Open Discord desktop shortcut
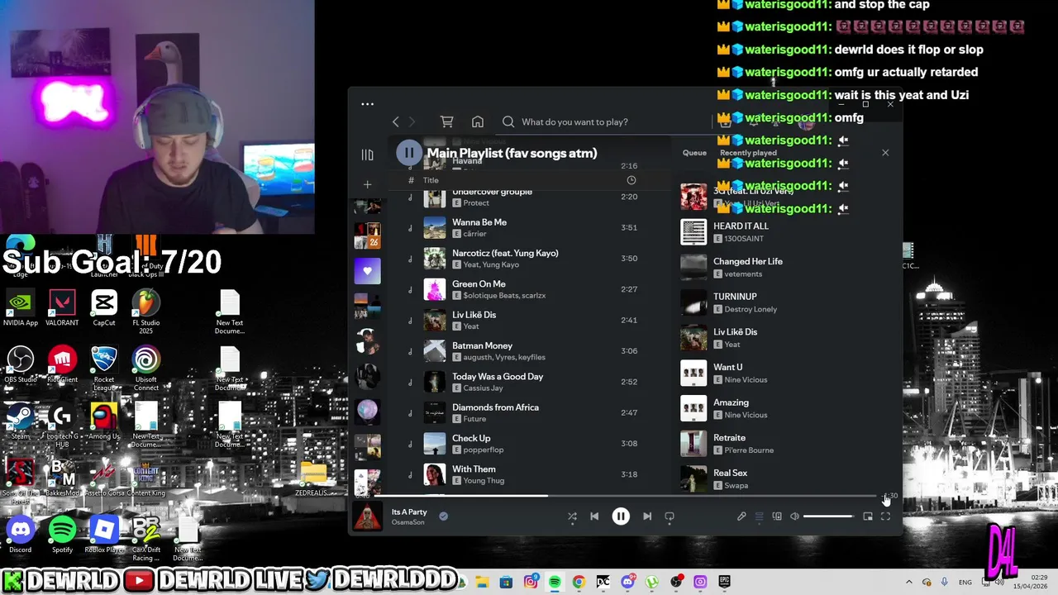This screenshot has width=1058, height=595. pos(21,534)
